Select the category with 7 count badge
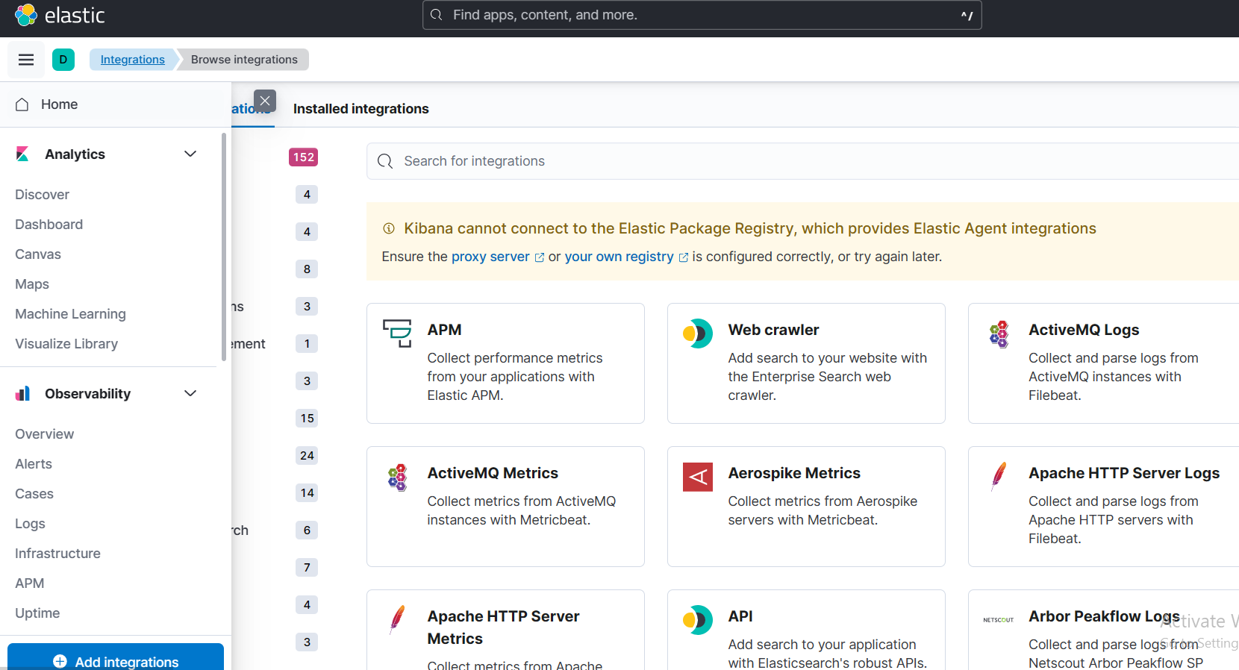Screen dimensions: 1239x670 pos(307,568)
